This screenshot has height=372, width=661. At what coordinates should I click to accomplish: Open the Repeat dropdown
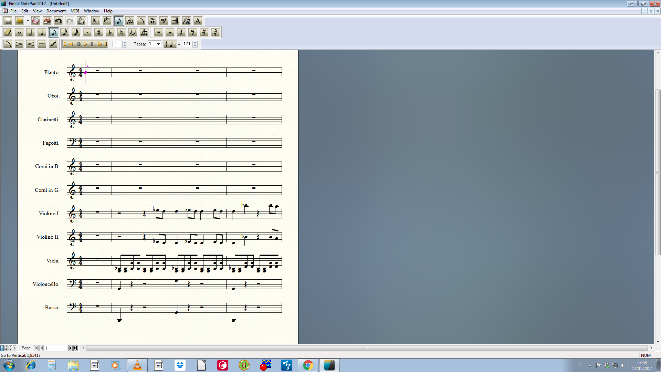tap(158, 44)
